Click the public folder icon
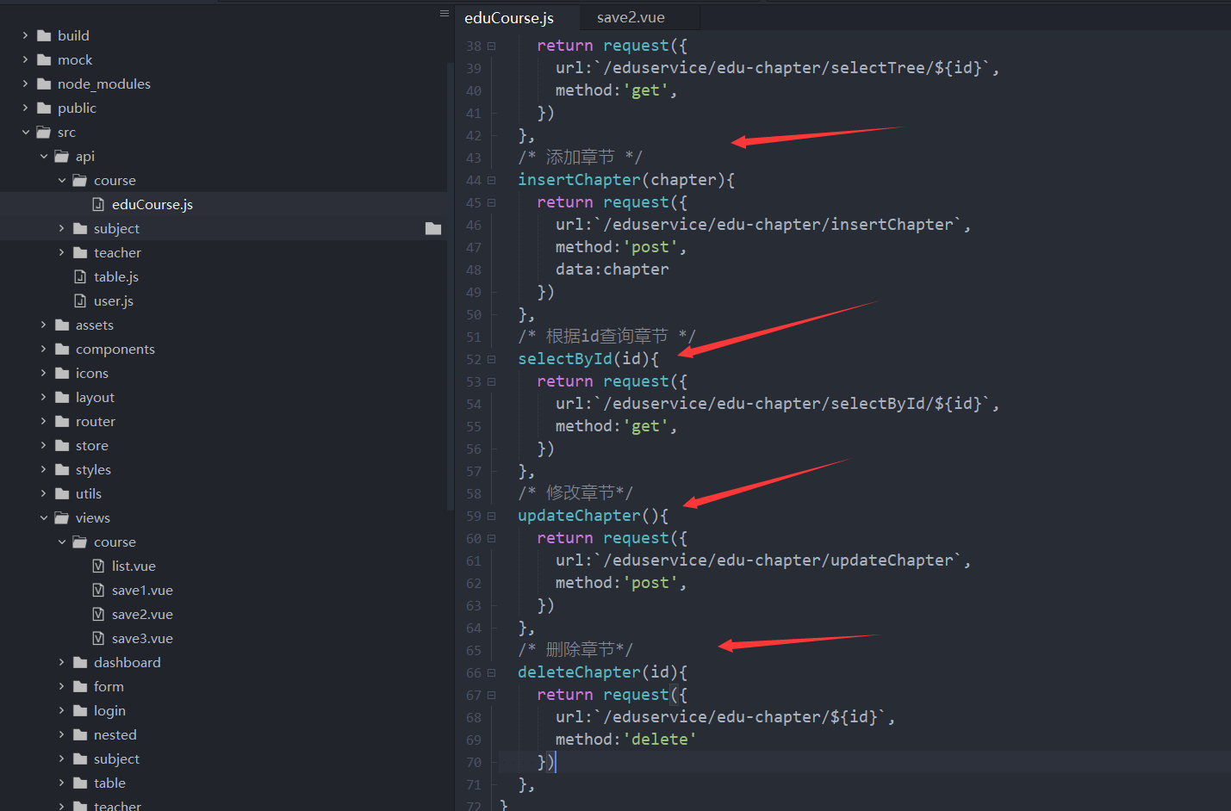1231x811 pixels. pos(44,108)
